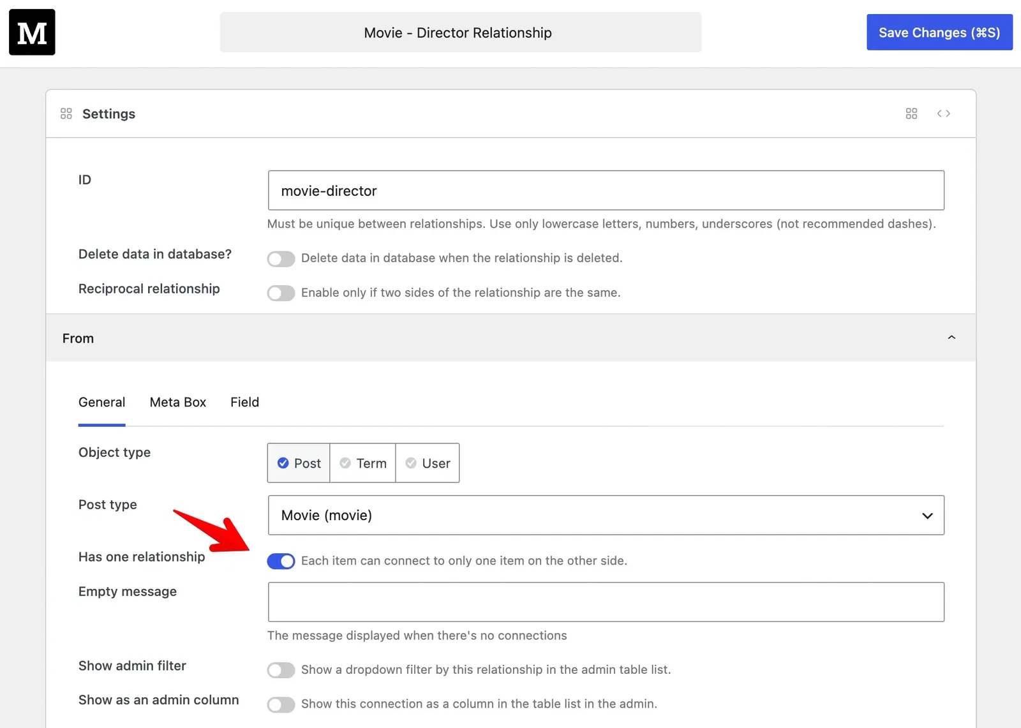1021x728 pixels.
Task: Focus the Empty message text field
Action: 606,602
